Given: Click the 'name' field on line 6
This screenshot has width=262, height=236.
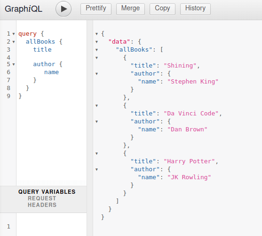Looking at the screenshot, I should tap(51, 72).
